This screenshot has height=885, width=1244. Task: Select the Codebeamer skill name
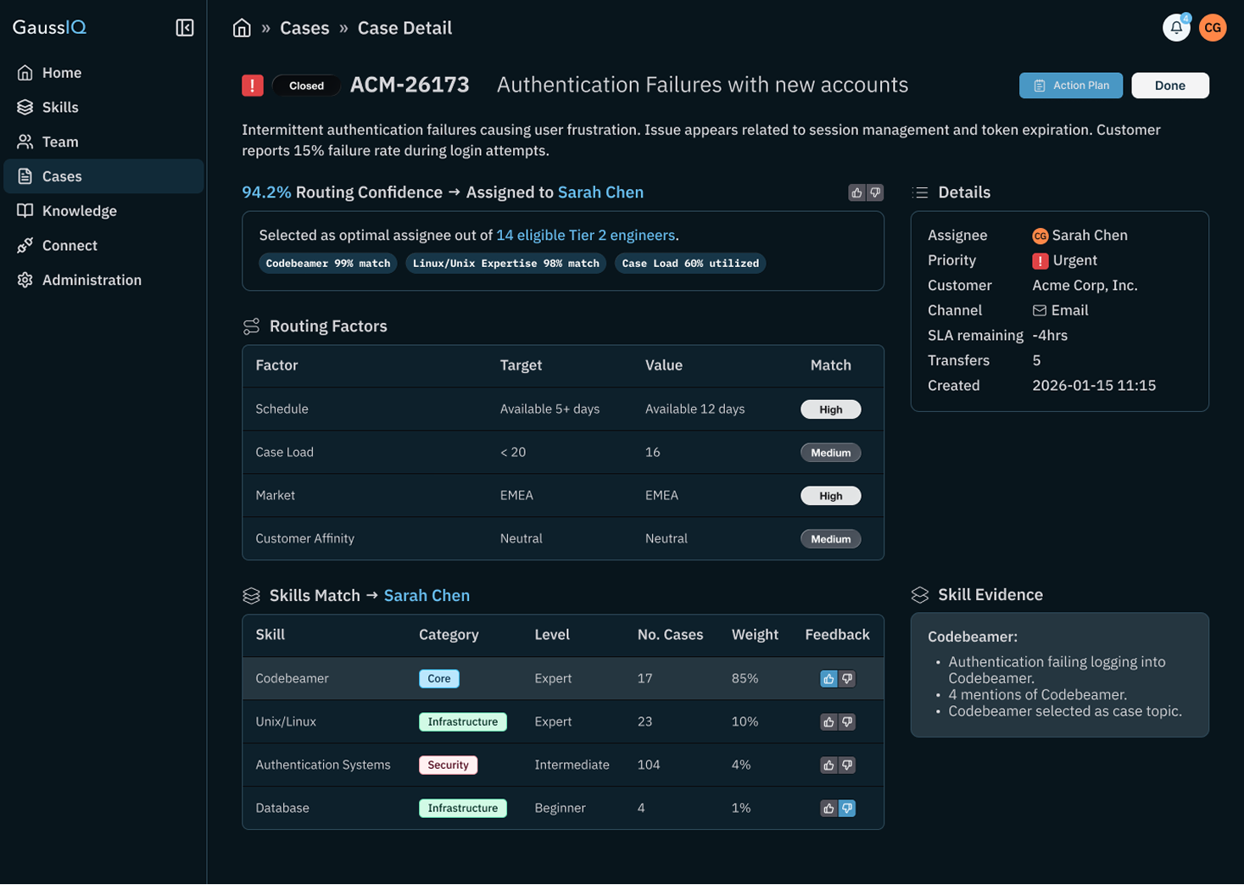[x=292, y=679]
